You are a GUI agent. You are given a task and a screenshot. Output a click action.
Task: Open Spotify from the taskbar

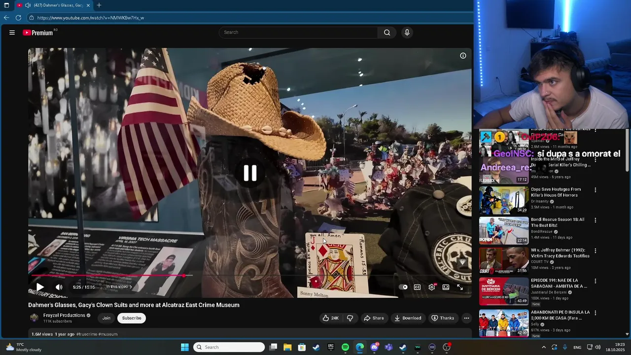(345, 347)
